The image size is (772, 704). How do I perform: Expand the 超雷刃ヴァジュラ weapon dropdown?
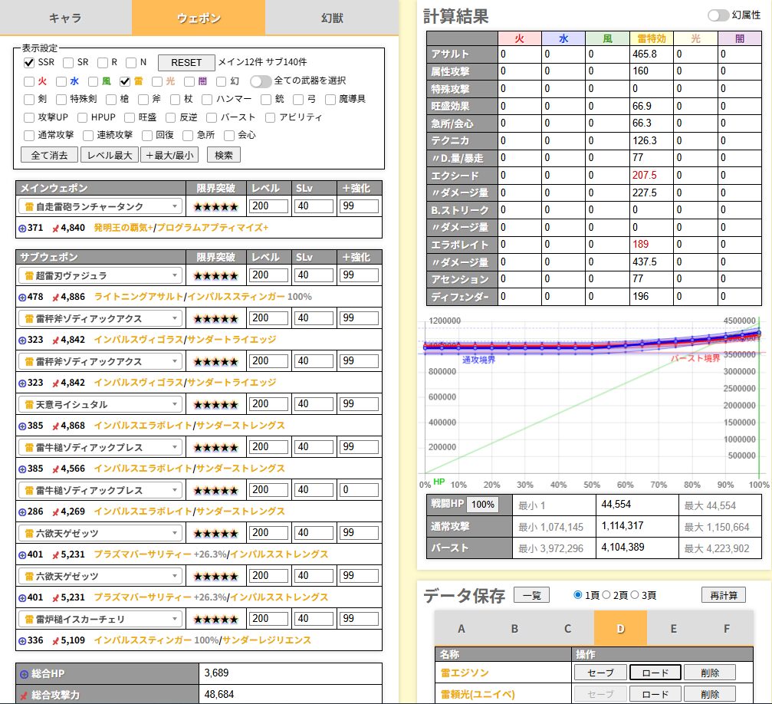click(100, 275)
